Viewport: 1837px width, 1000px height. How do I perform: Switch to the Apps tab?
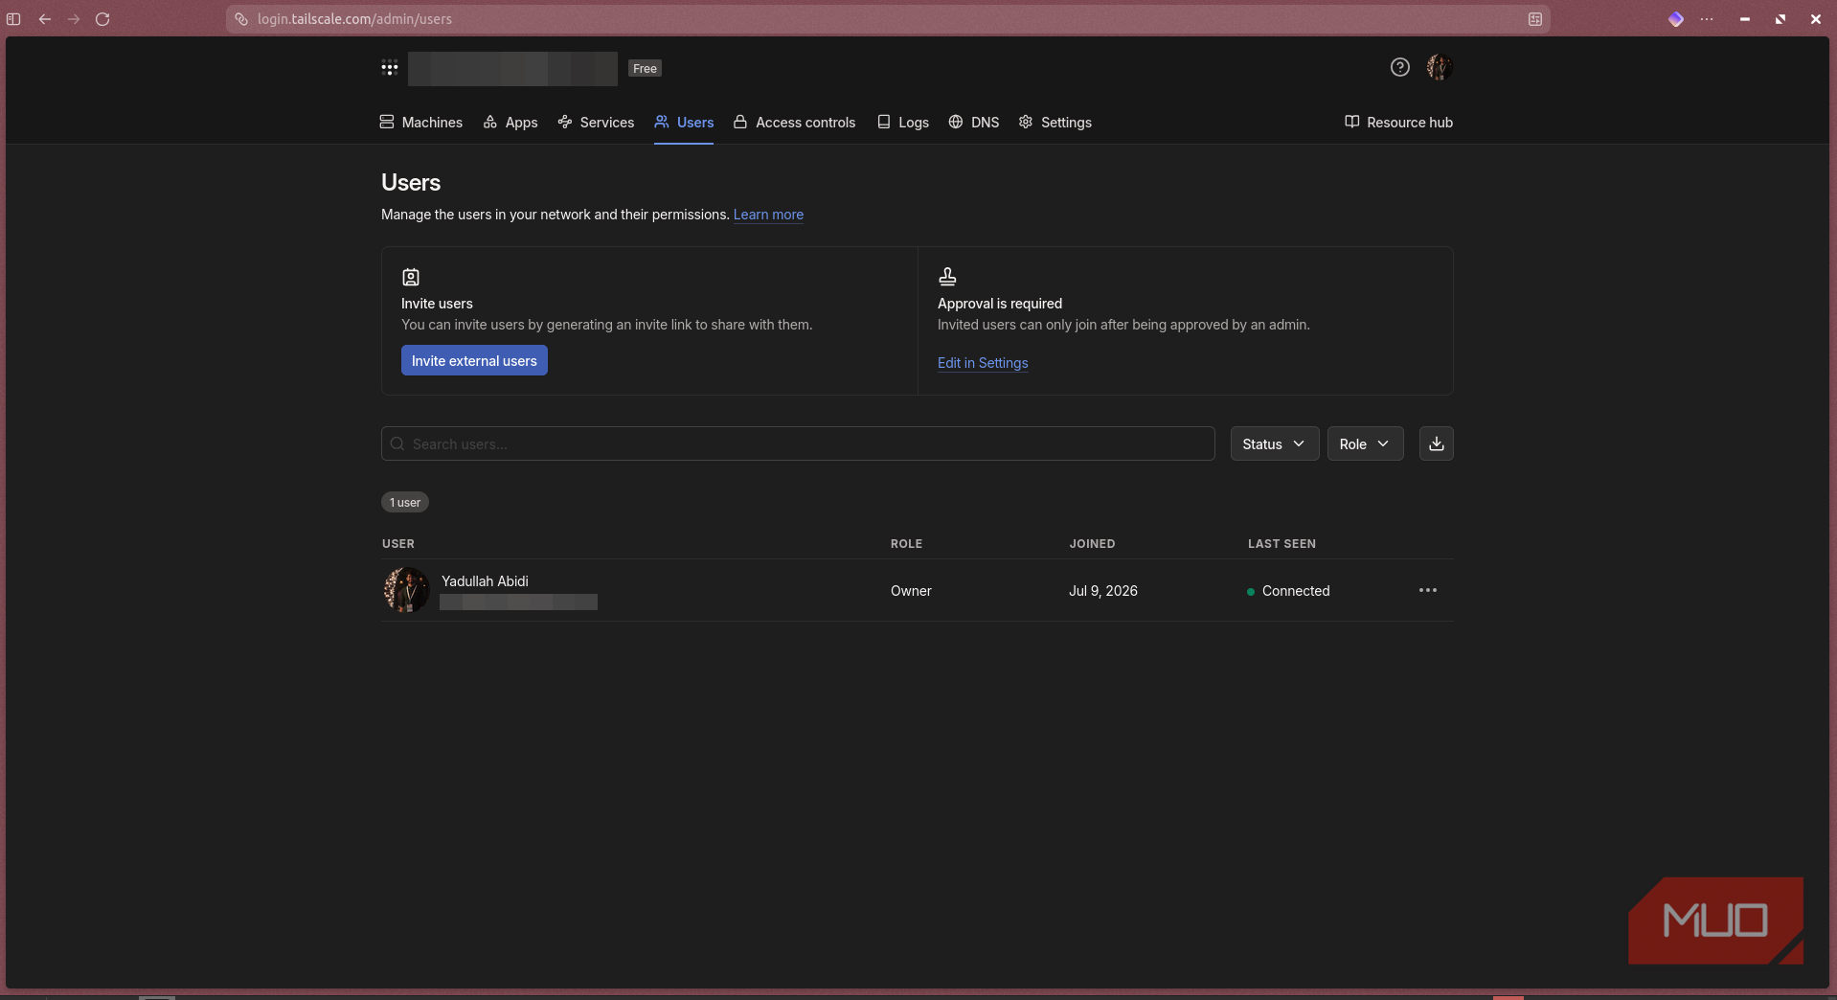click(x=510, y=123)
